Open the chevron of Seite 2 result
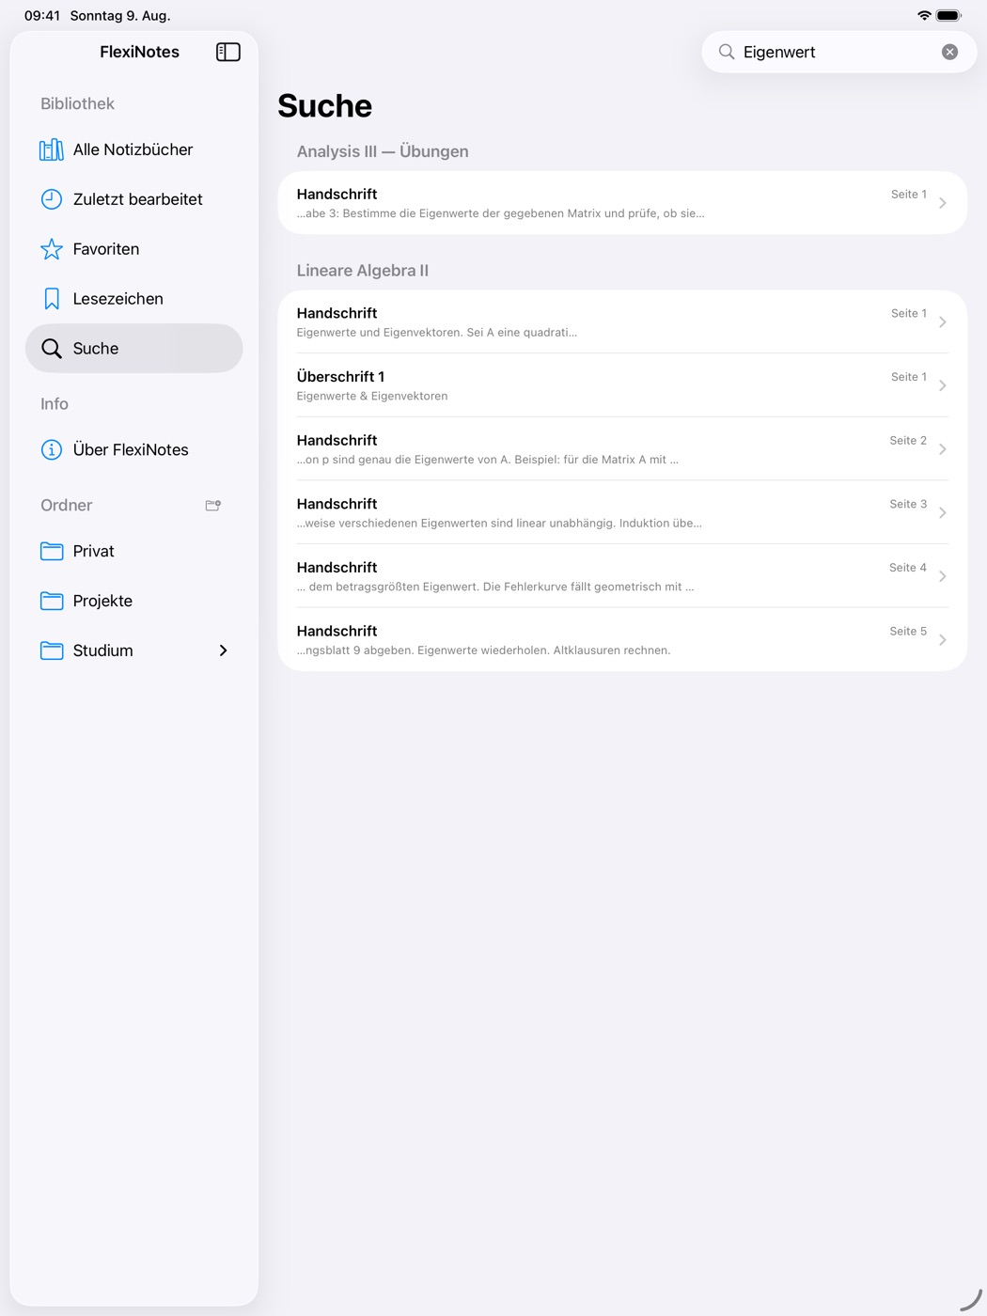987x1316 pixels. 943,449
